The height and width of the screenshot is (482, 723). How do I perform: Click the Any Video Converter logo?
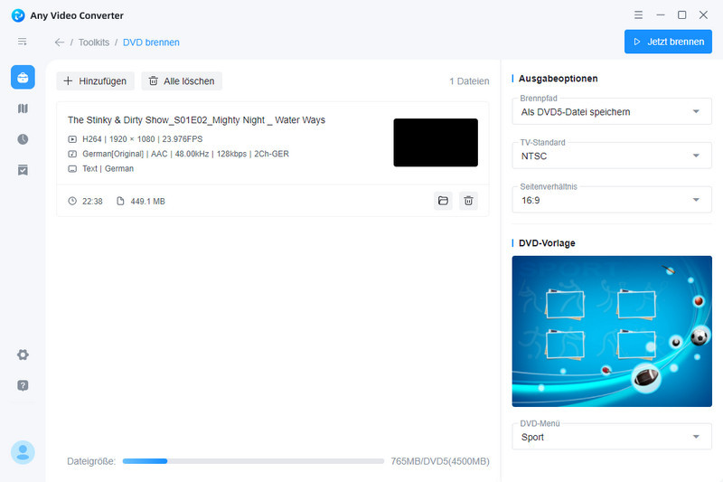coord(18,15)
